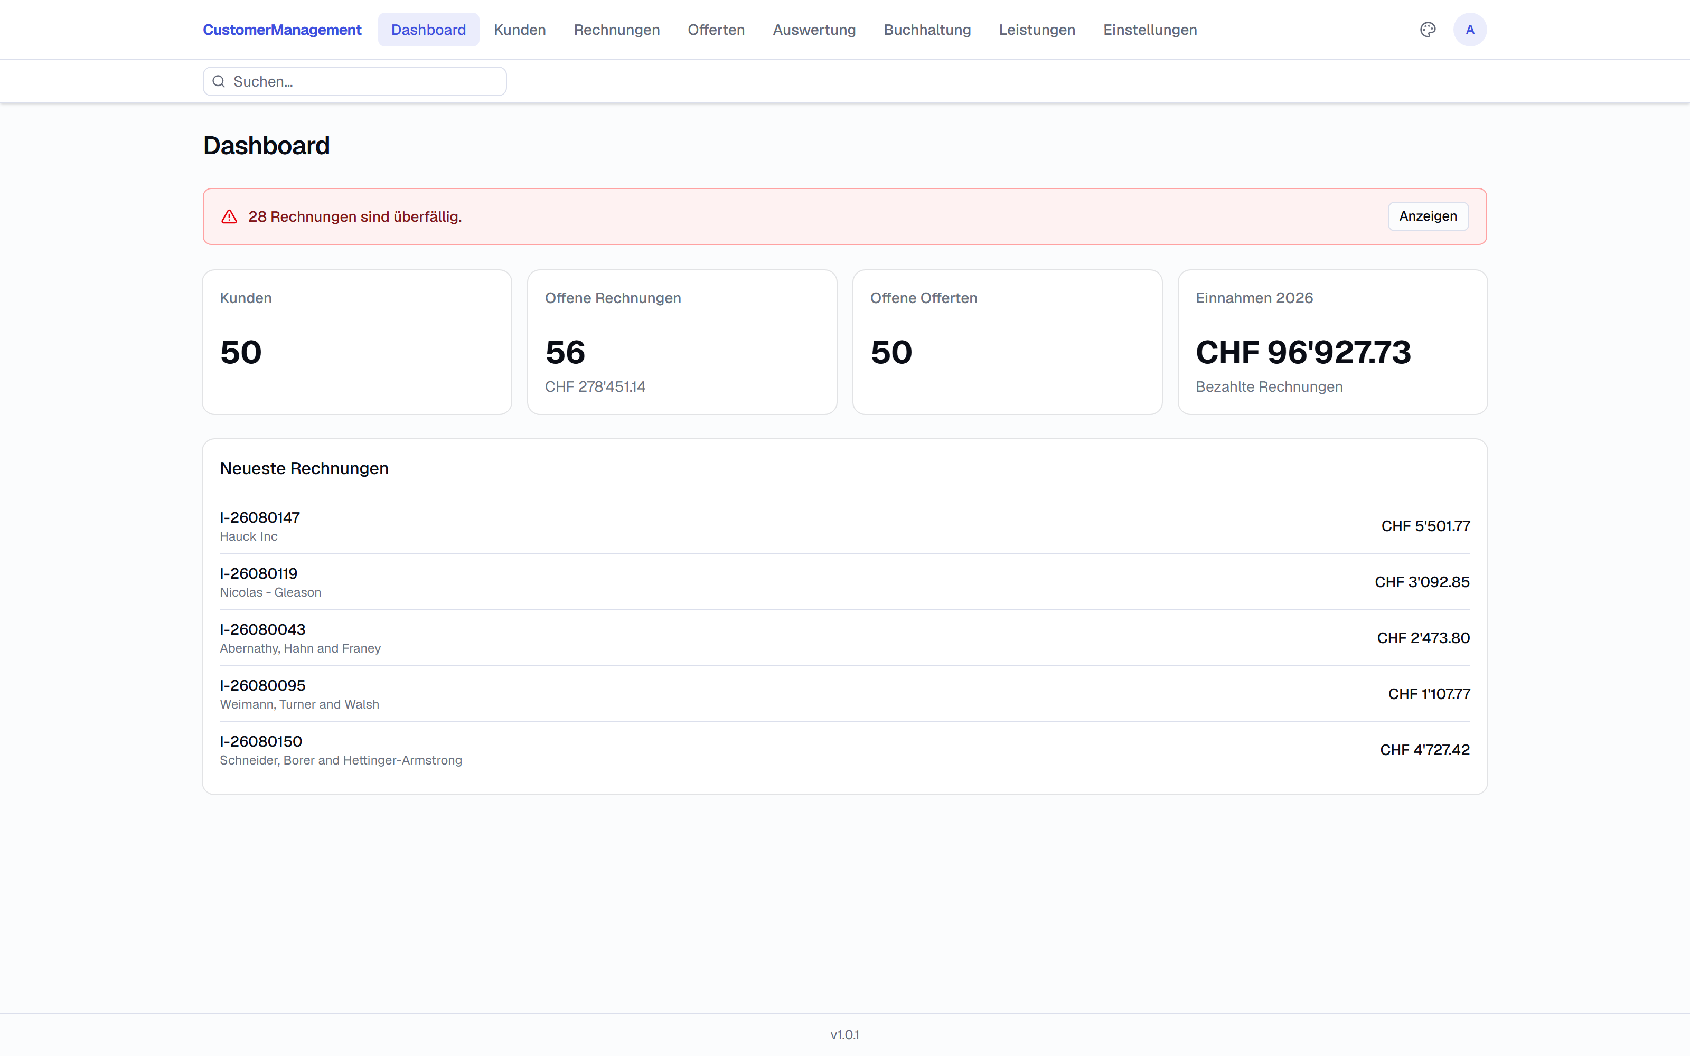
Task: Open the Kunden summary card
Action: (357, 342)
